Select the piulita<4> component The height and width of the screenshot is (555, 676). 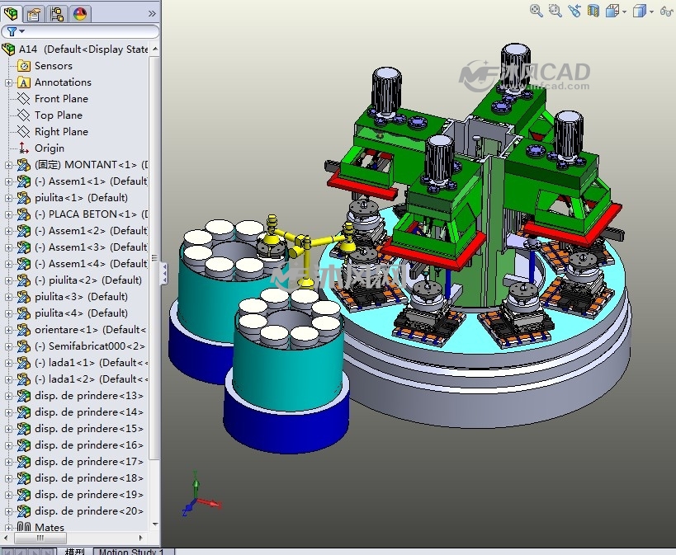(x=81, y=313)
